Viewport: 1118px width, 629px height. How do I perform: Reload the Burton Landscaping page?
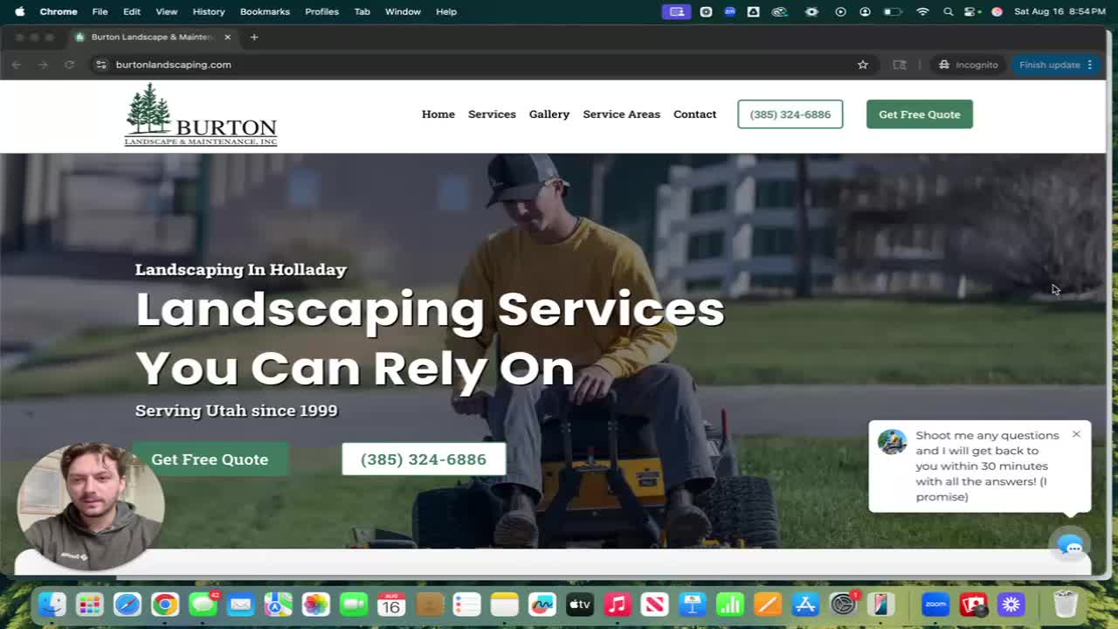coord(69,65)
